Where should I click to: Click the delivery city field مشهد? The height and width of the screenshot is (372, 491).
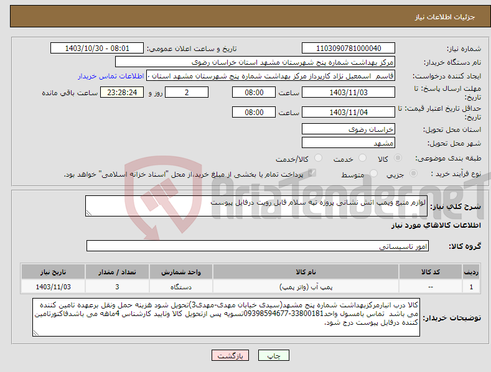pos(348,143)
